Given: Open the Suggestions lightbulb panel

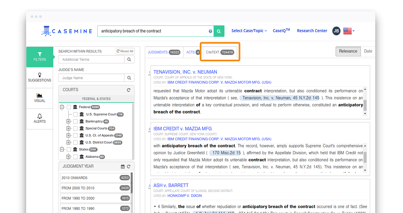Looking at the screenshot, I should (40, 77).
